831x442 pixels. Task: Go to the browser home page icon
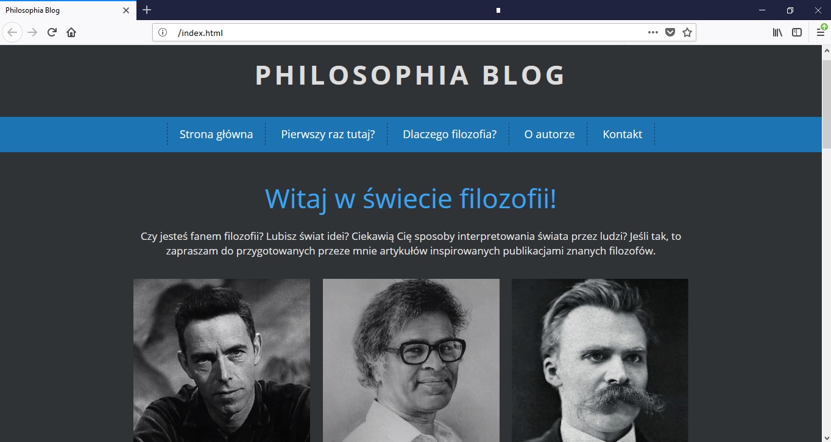tap(71, 32)
